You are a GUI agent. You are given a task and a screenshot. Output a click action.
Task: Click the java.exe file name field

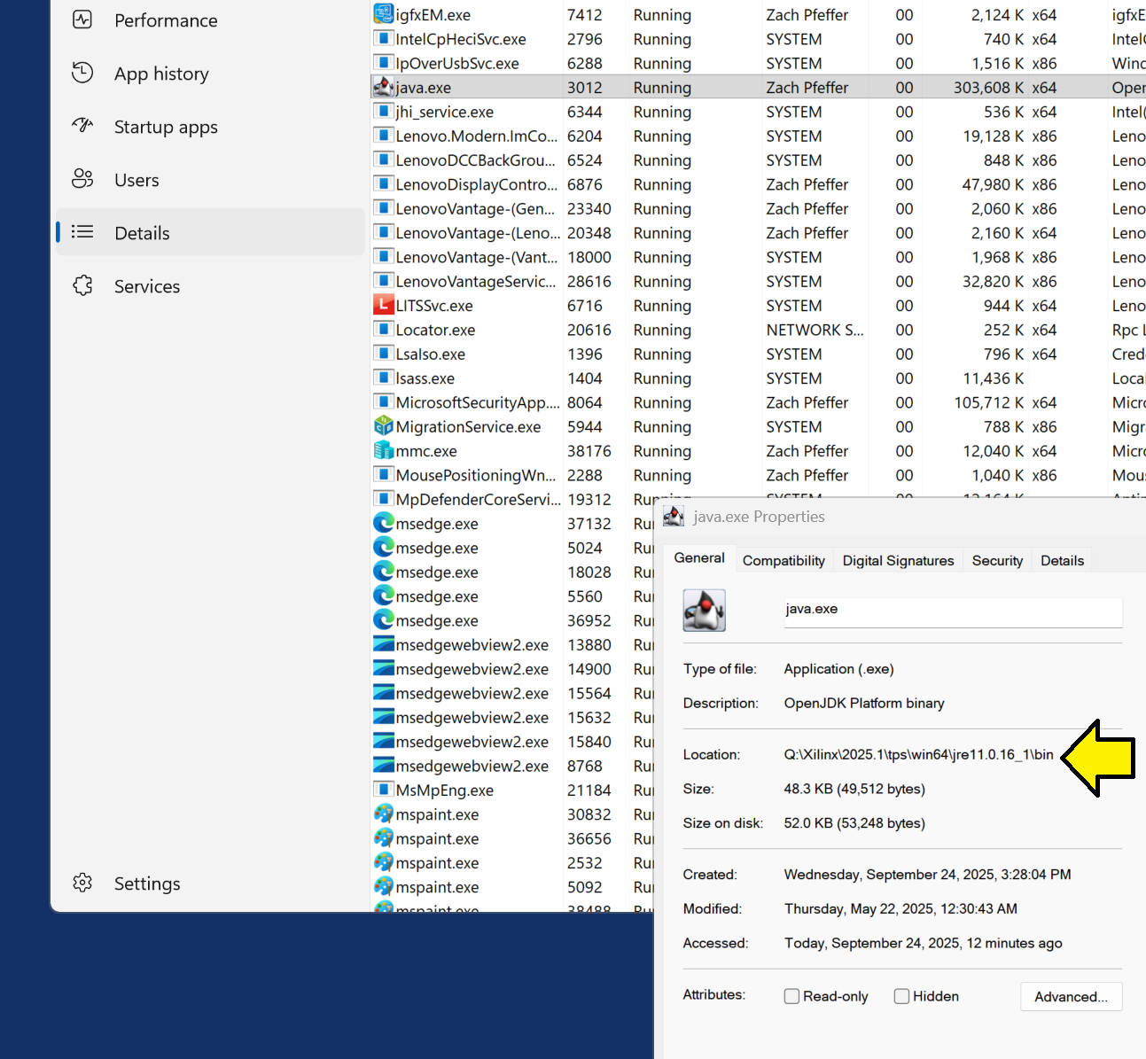(952, 610)
